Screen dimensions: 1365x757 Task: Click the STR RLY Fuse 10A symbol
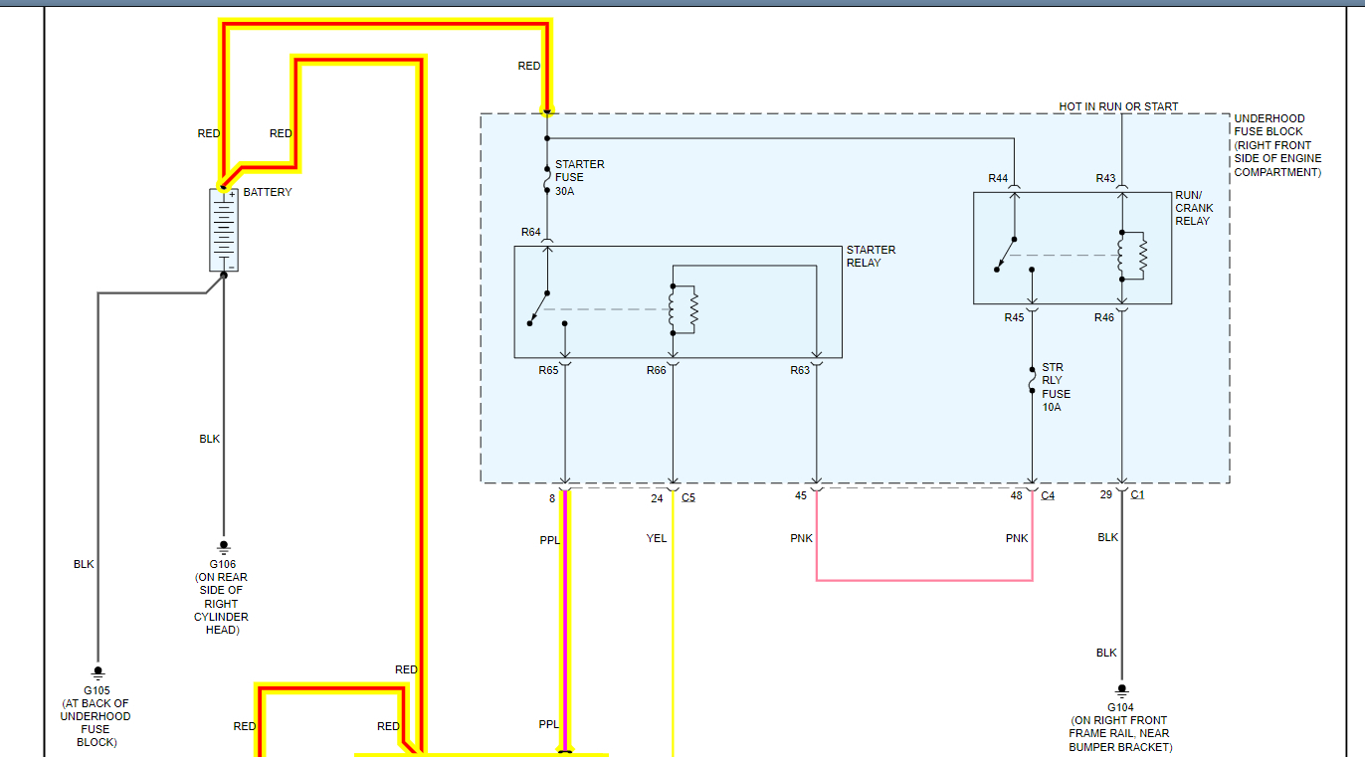coord(1033,382)
